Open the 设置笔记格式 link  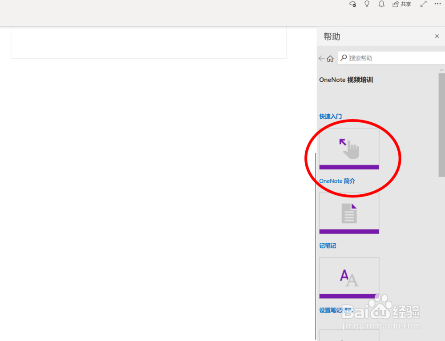coord(336,310)
